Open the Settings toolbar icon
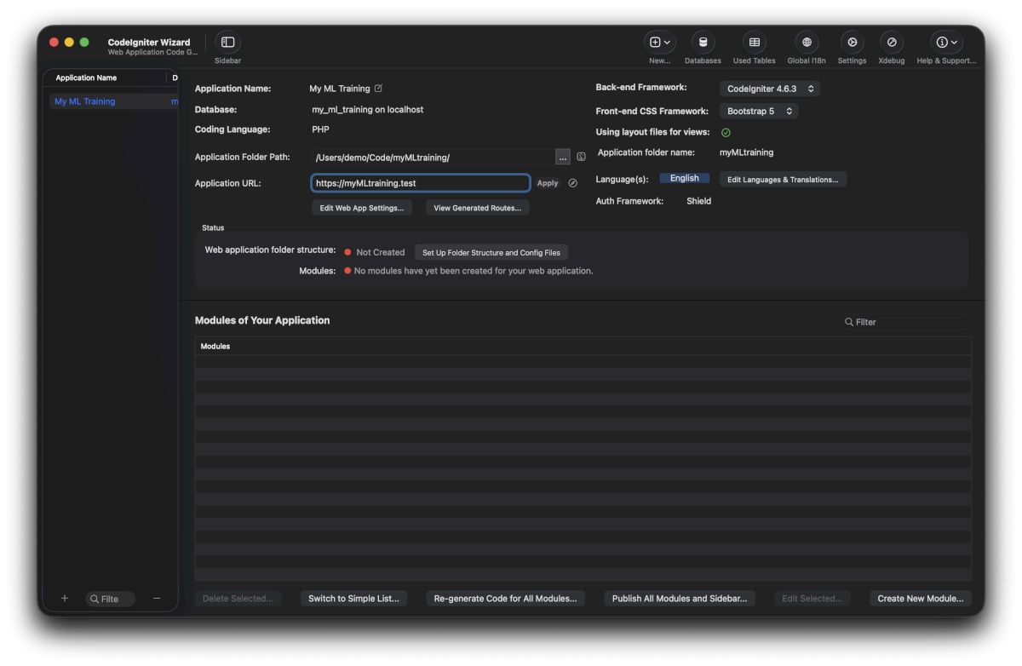The width and height of the screenshot is (1022, 666). 852,43
